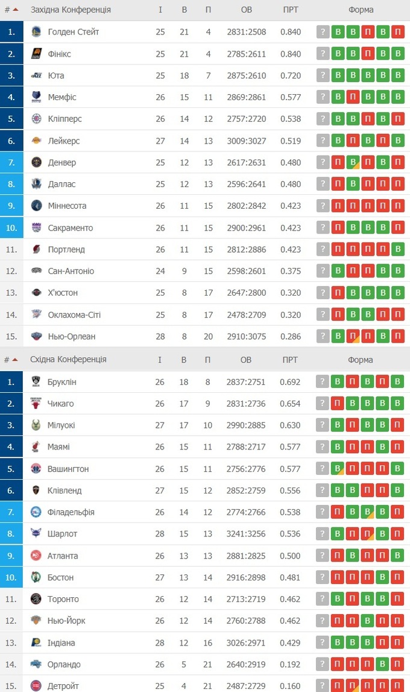This screenshot has width=410, height=692.
Task: Sort Western table by ПРТ column
Action: click(x=291, y=10)
